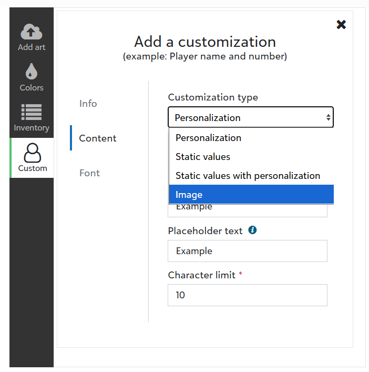Click the info icon beside Placeholder text
369x372 pixels.
[252, 230]
